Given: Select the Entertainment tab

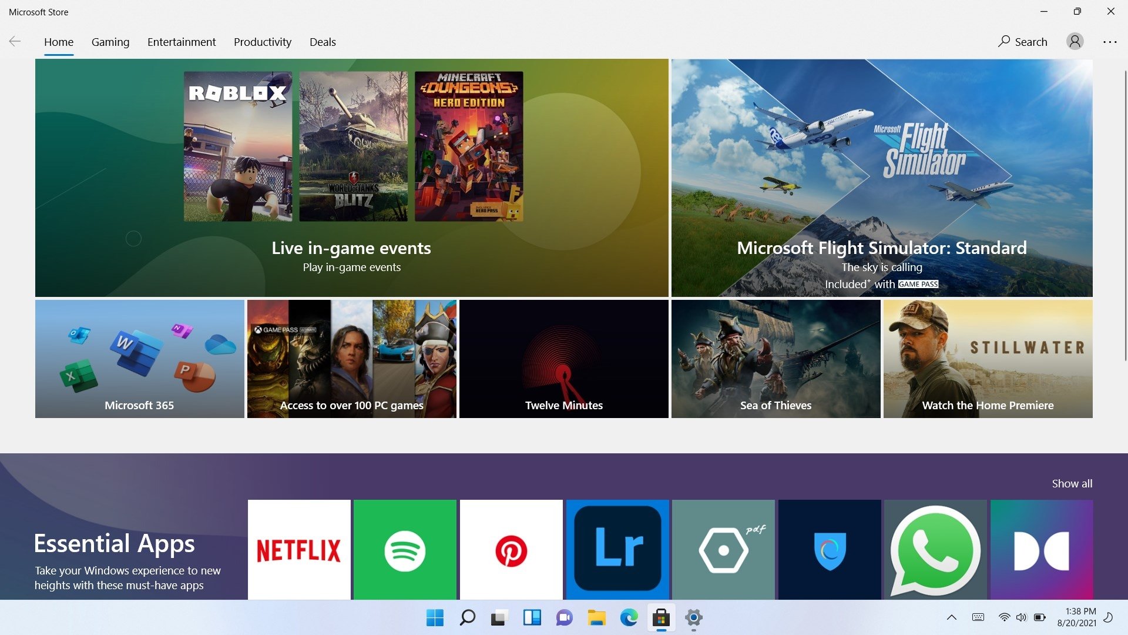Looking at the screenshot, I should pos(182,42).
